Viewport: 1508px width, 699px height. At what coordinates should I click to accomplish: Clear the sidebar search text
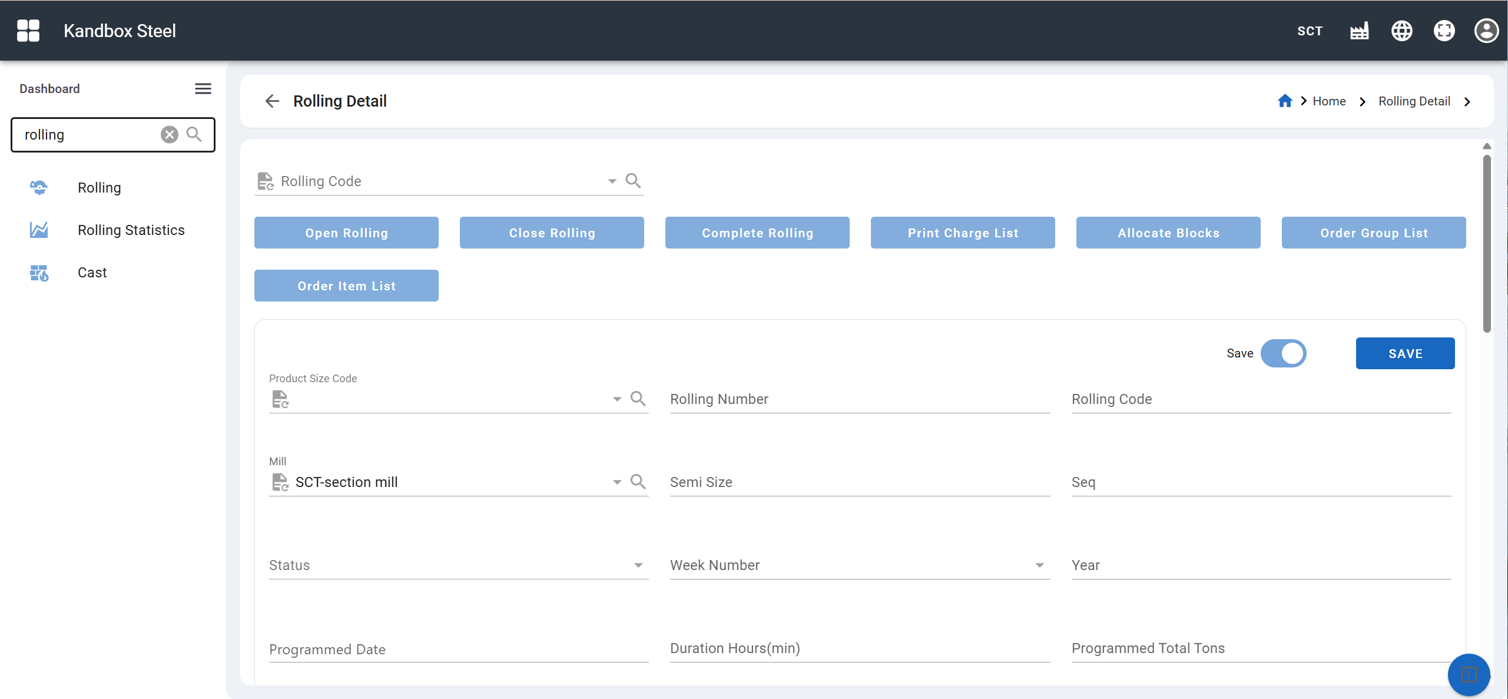(x=169, y=135)
